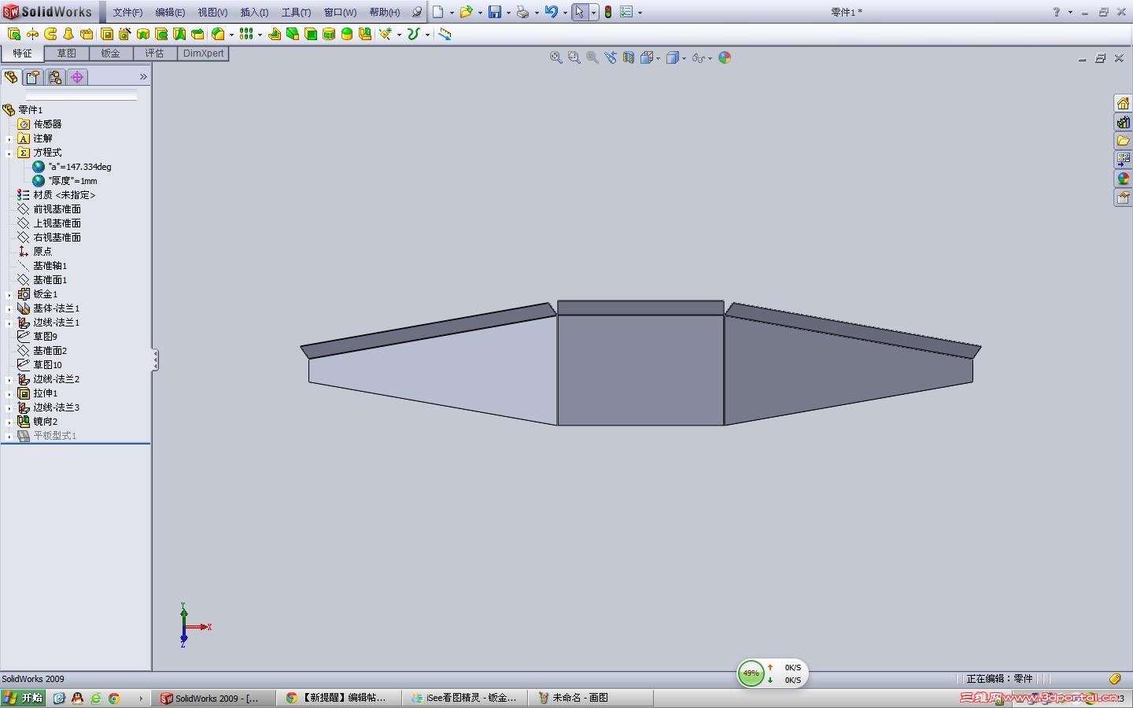Click the green linear pattern icon
This screenshot has width=1133, height=708.
pyautogui.click(x=246, y=34)
